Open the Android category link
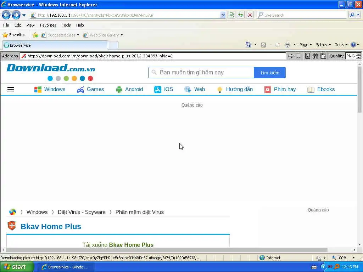This screenshot has height=272, width=363. point(129,89)
